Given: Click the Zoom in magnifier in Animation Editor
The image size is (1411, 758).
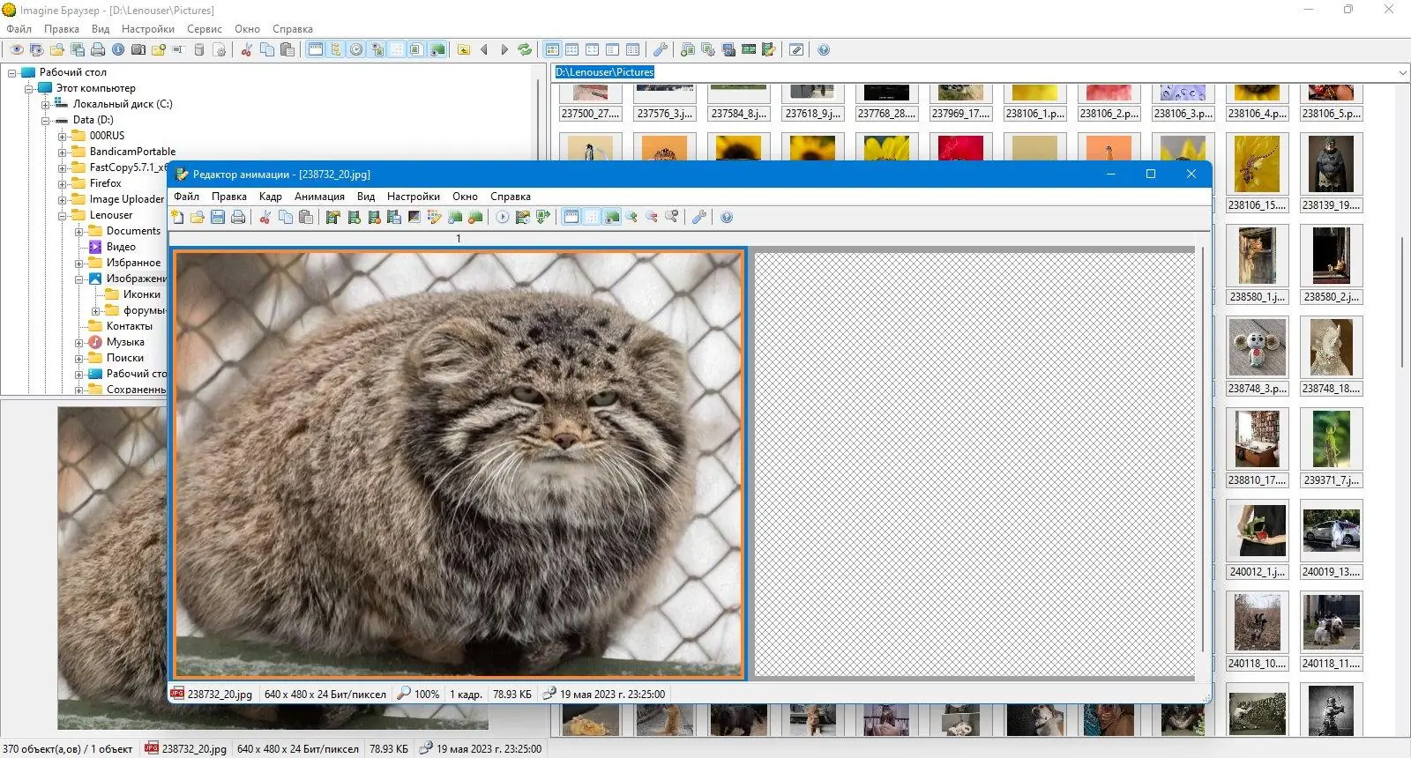Looking at the screenshot, I should 631,217.
